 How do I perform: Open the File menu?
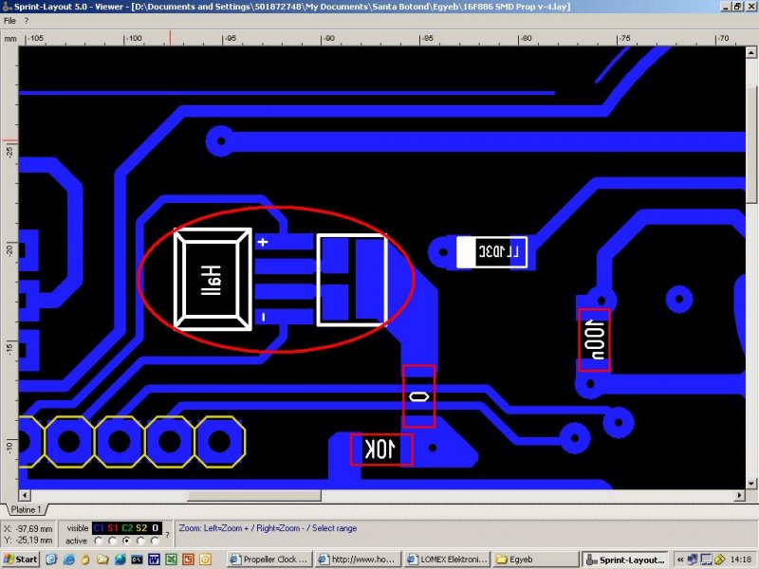tap(9, 21)
